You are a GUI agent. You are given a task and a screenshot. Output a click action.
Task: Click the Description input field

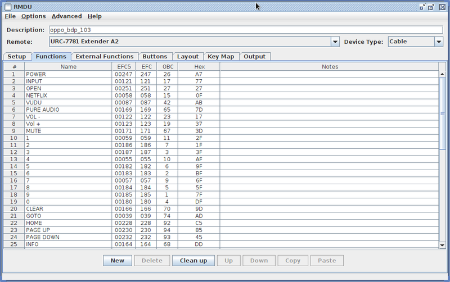point(246,30)
